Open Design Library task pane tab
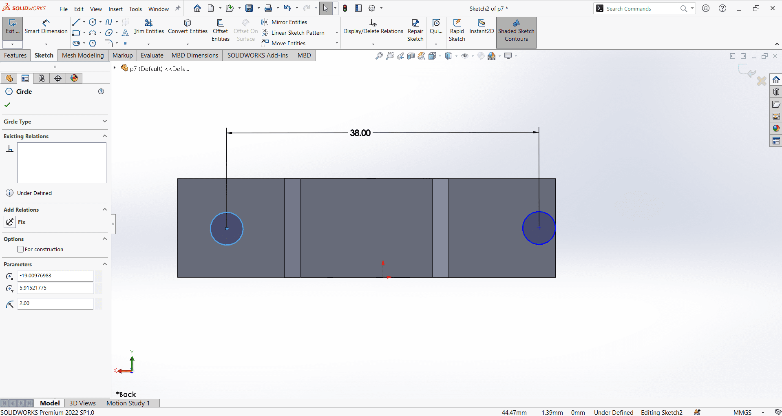The image size is (782, 416). pos(776,92)
